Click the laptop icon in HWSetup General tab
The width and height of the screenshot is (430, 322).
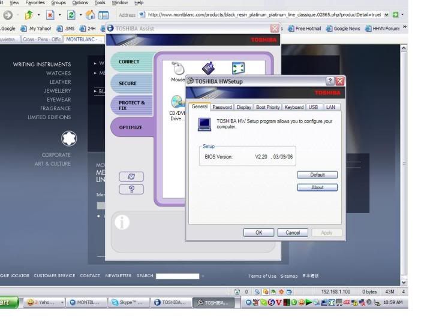tap(205, 124)
